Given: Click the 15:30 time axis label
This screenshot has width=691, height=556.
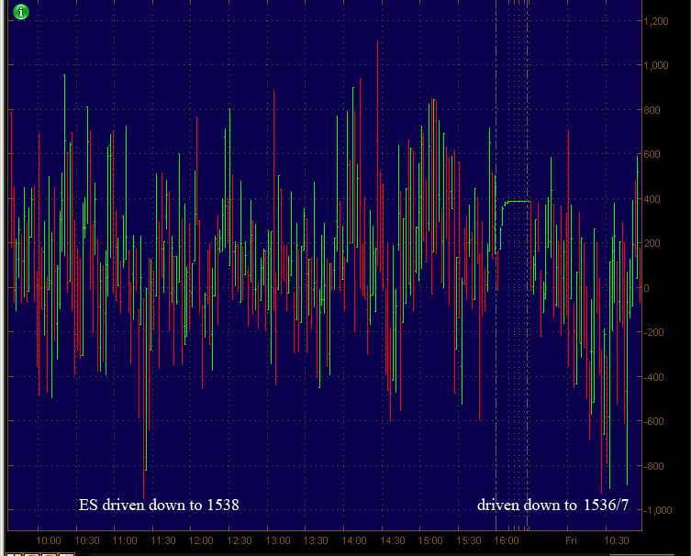Looking at the screenshot, I should point(468,540).
